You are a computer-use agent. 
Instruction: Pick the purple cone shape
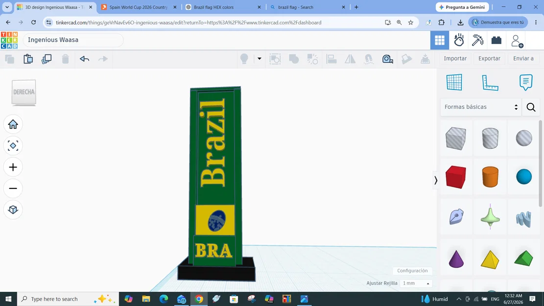coord(456,259)
